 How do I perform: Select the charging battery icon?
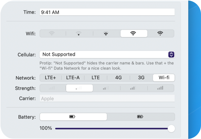[140, 117]
